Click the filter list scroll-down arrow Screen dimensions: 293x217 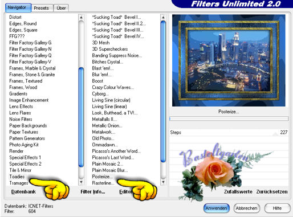point(163,182)
